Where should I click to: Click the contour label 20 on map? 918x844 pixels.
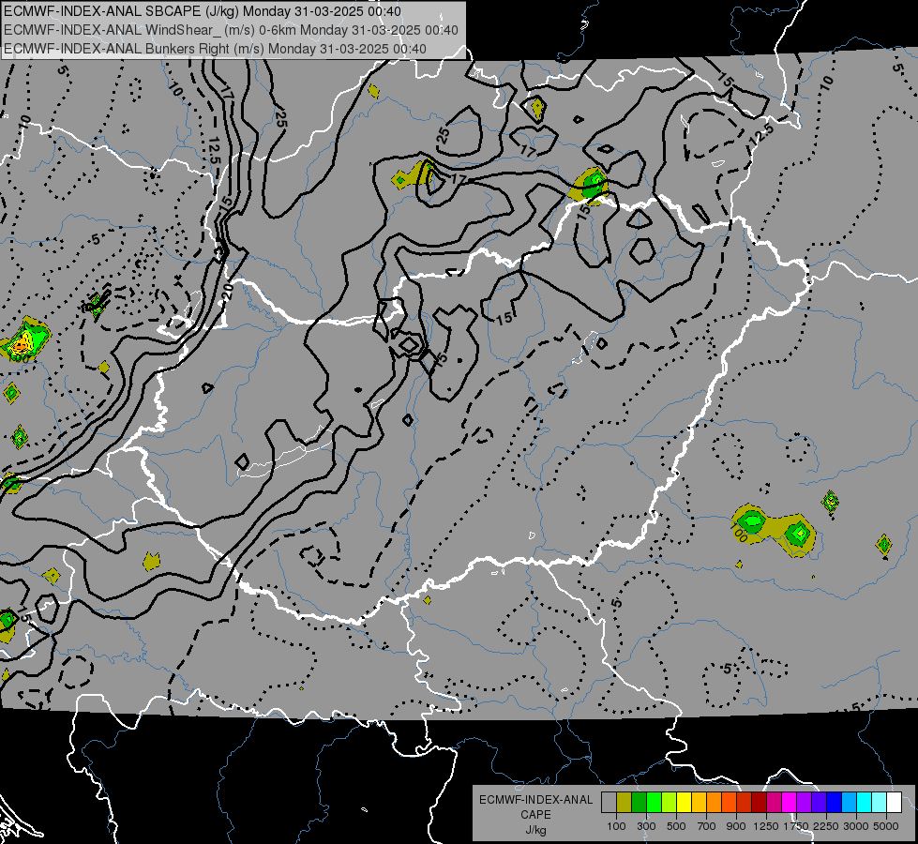point(229,291)
